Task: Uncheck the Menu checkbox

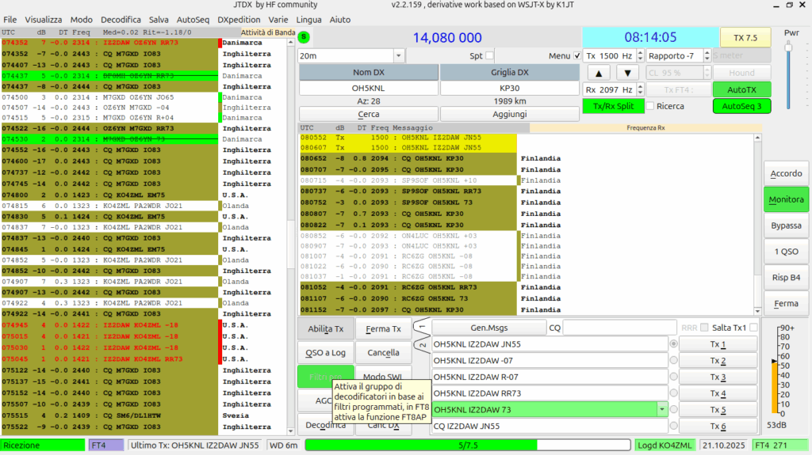Action: [577, 55]
